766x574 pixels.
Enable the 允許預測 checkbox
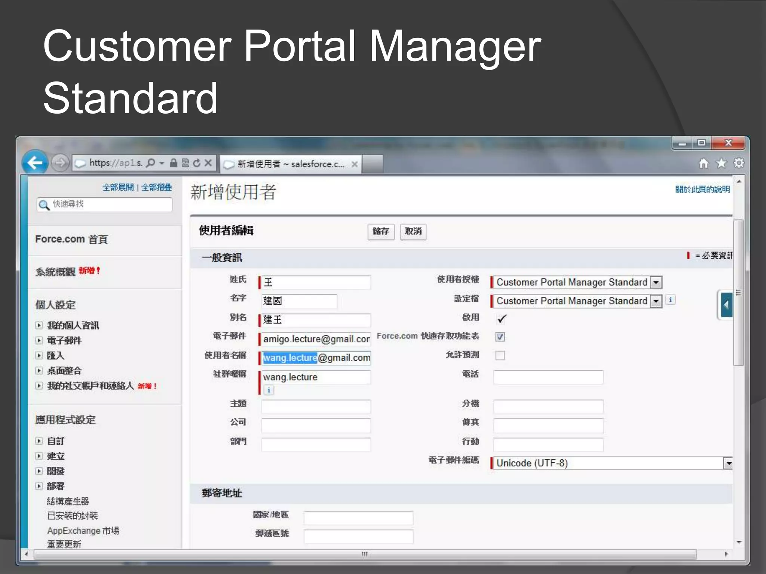(x=500, y=355)
